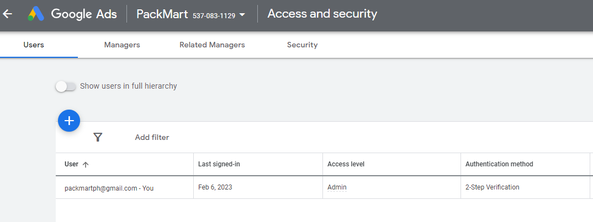Open the Admin access level dropdown
The width and height of the screenshot is (593, 222).
[337, 187]
